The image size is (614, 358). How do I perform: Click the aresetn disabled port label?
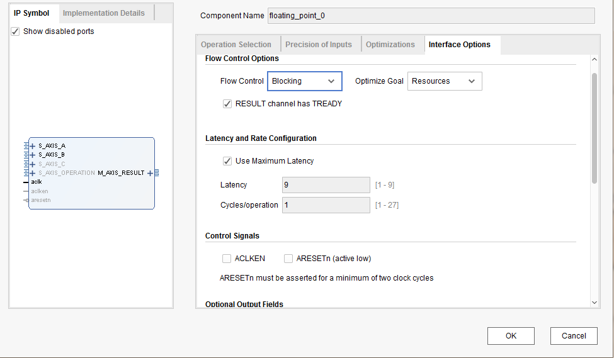point(41,200)
